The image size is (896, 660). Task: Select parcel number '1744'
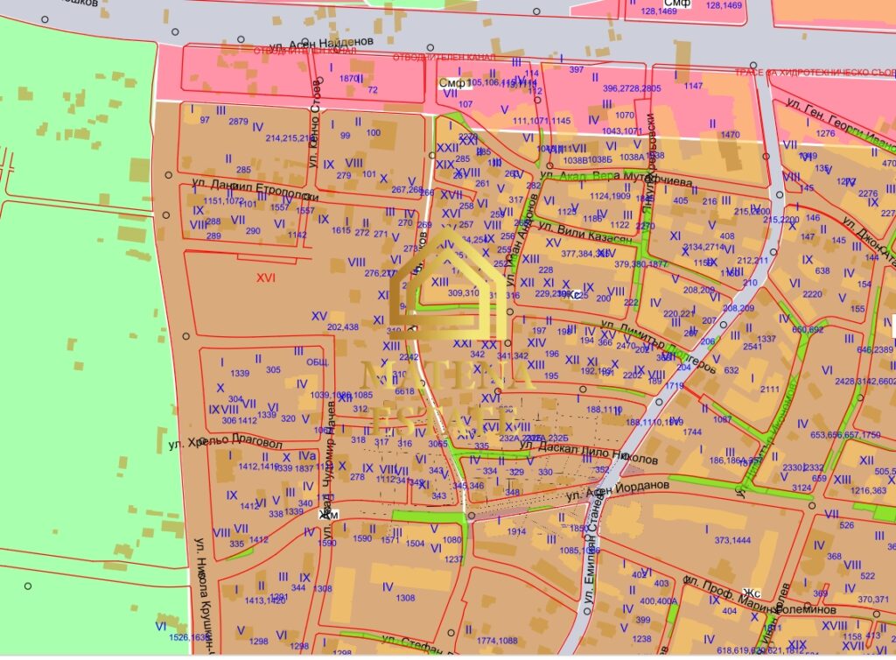click(692, 432)
